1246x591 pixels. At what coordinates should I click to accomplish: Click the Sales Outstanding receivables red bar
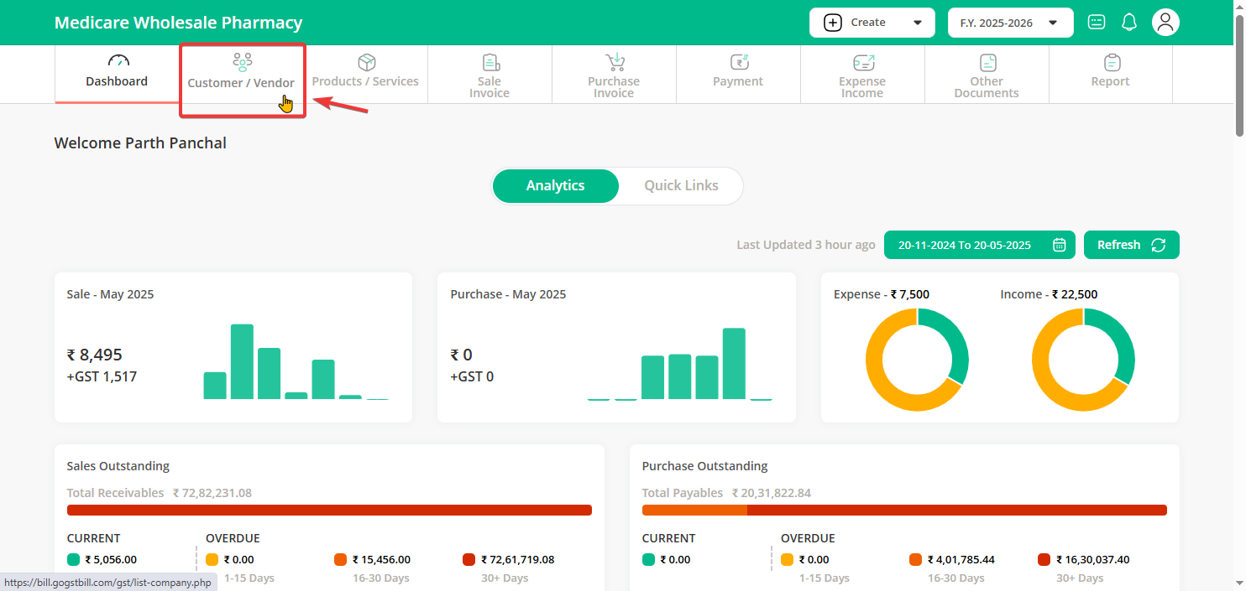[x=329, y=510]
